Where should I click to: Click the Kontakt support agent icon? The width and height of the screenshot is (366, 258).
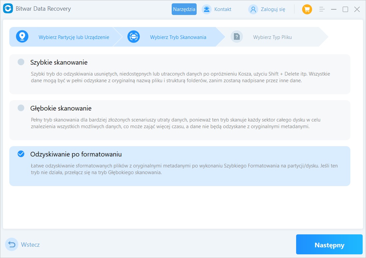coord(207,9)
